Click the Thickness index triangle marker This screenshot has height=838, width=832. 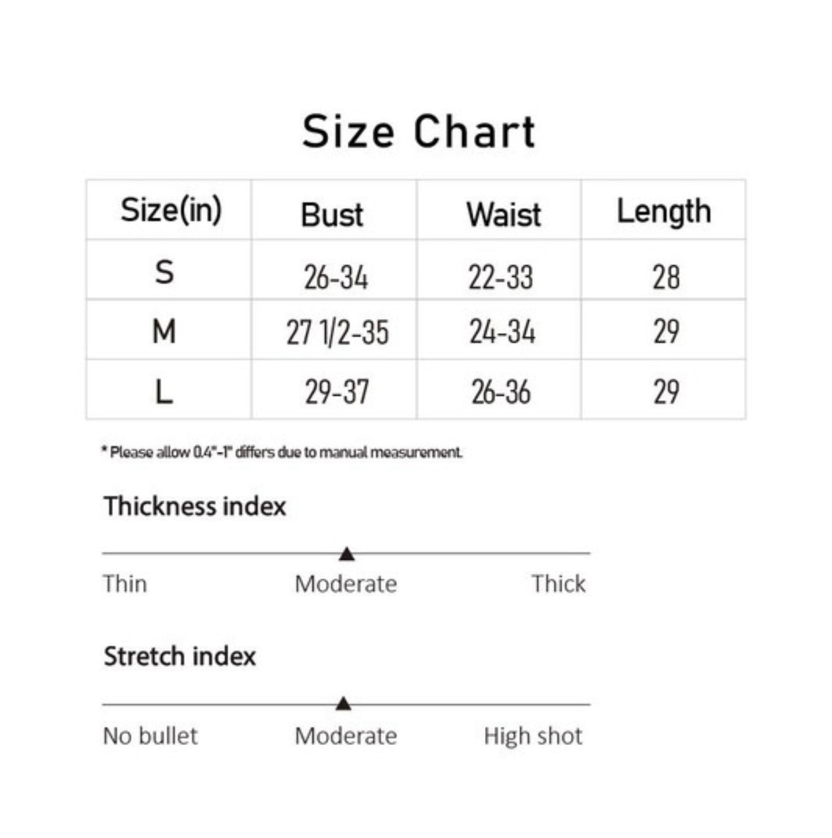347,554
